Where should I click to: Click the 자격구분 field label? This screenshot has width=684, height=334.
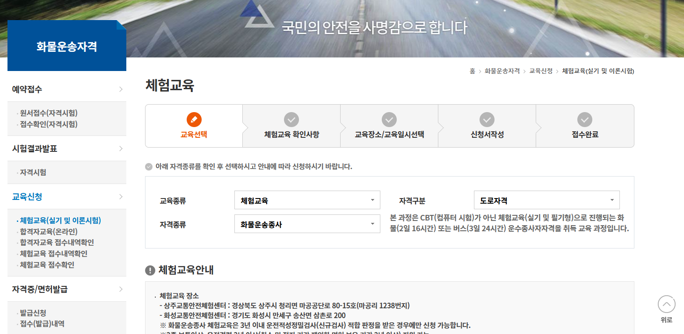[412, 201]
